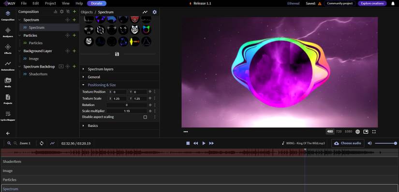399x192 pixels.
Task: Toggle picture-in-picture preview icon
Action: [366, 132]
